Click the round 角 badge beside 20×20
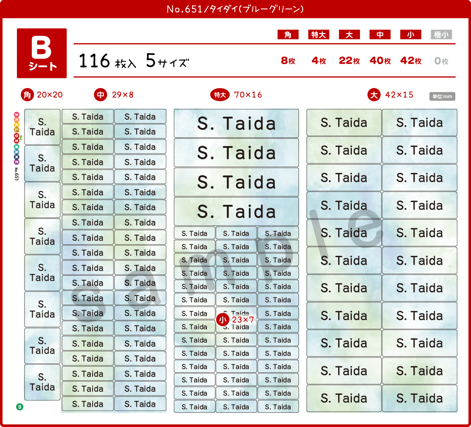Screen dimensions: 471x427 pyautogui.click(x=27, y=95)
